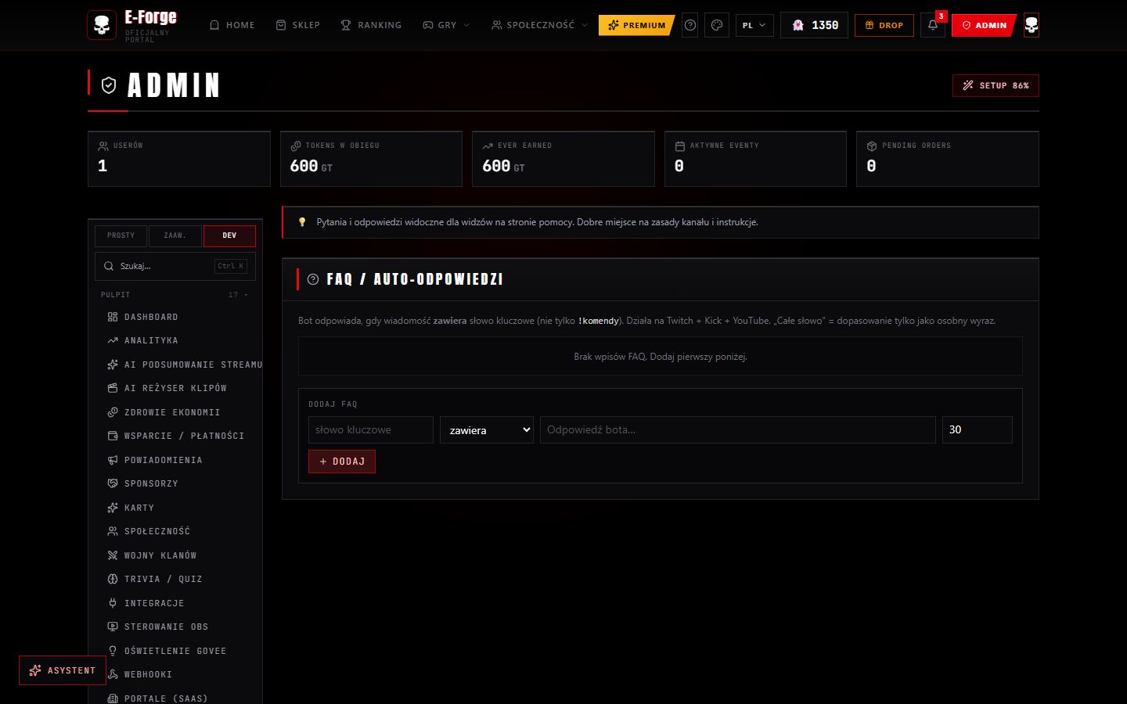Open the theme palette icon
The width and height of the screenshot is (1127, 704).
pos(717,25)
